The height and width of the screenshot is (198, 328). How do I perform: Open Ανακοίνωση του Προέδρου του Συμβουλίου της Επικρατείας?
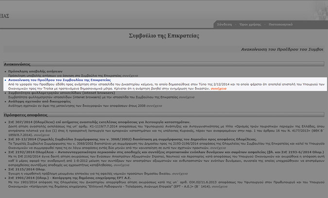point(60,80)
